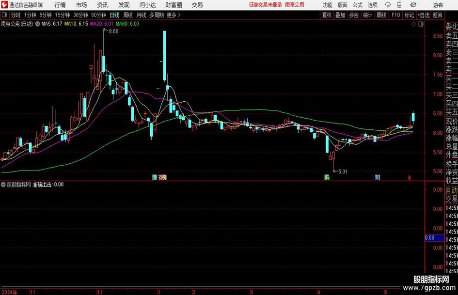
Task: Open the 资讯 menu
Action: point(103,5)
